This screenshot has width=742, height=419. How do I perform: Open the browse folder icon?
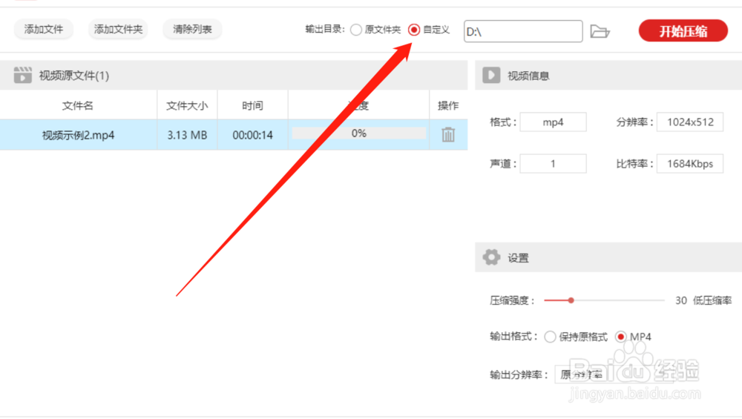point(600,32)
